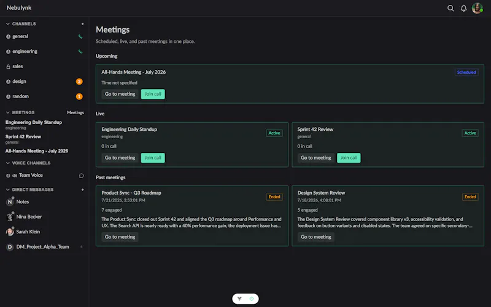Click the phone icon next to engineering
The width and height of the screenshot is (491, 307).
80,52
